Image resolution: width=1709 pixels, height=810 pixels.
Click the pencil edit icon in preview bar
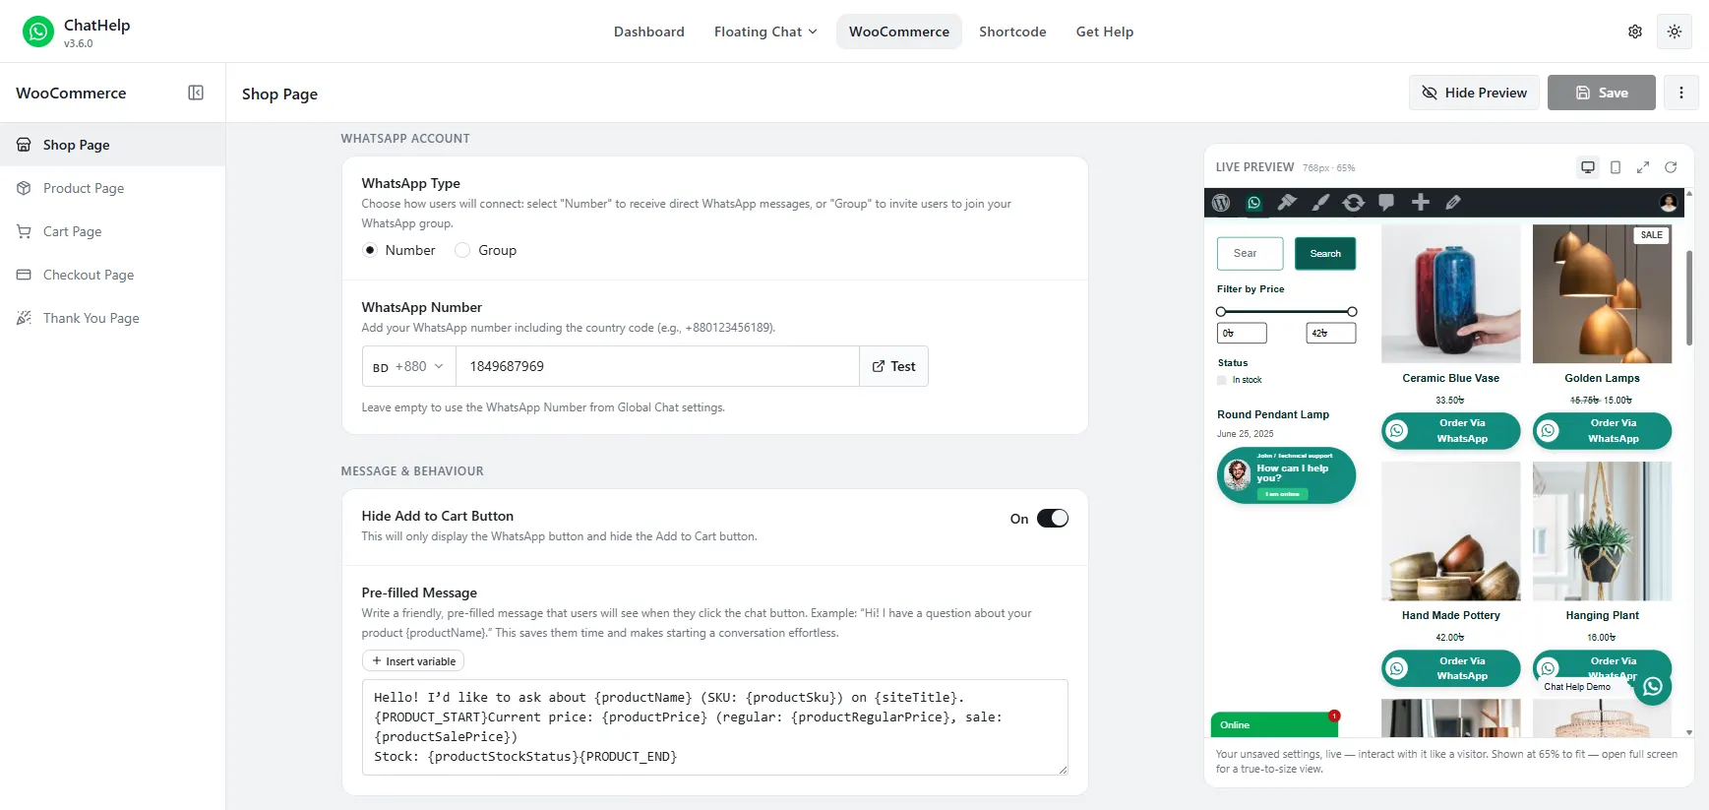(x=1453, y=203)
